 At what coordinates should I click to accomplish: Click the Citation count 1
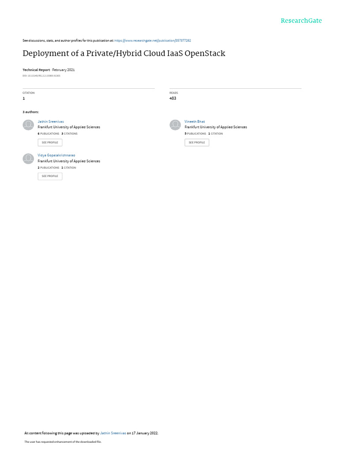24,98
